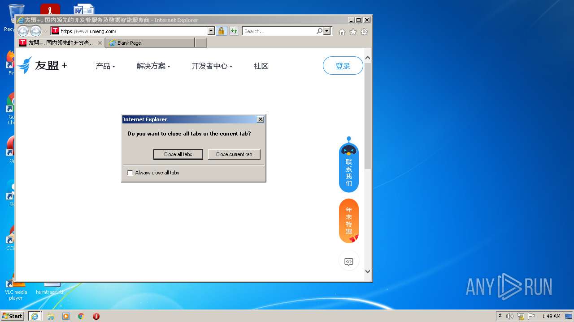This screenshot has height=322, width=574.
Task: Click the network tray icon
Action: tap(521, 316)
